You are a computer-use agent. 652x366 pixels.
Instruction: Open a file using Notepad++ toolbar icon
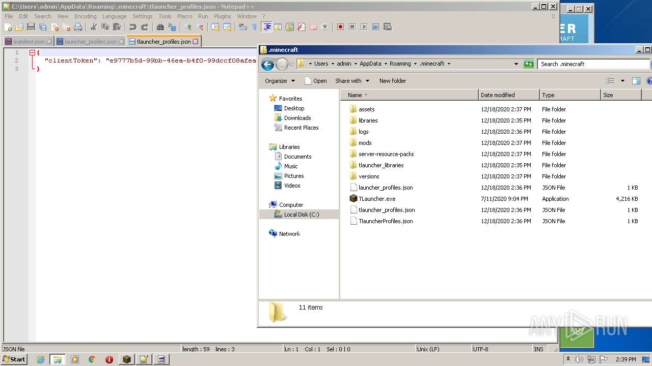19,27
